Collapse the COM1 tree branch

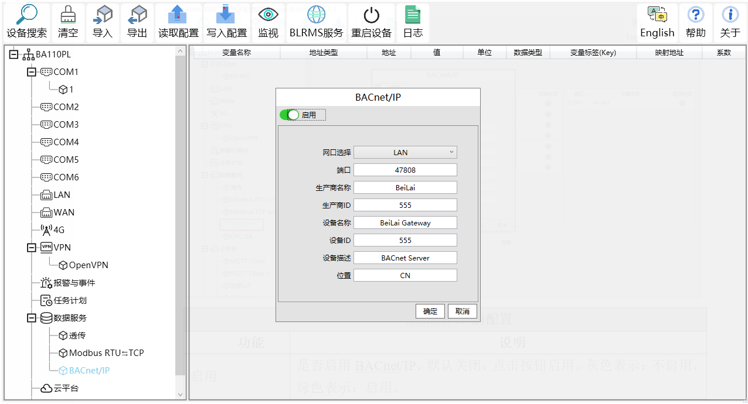[30, 71]
